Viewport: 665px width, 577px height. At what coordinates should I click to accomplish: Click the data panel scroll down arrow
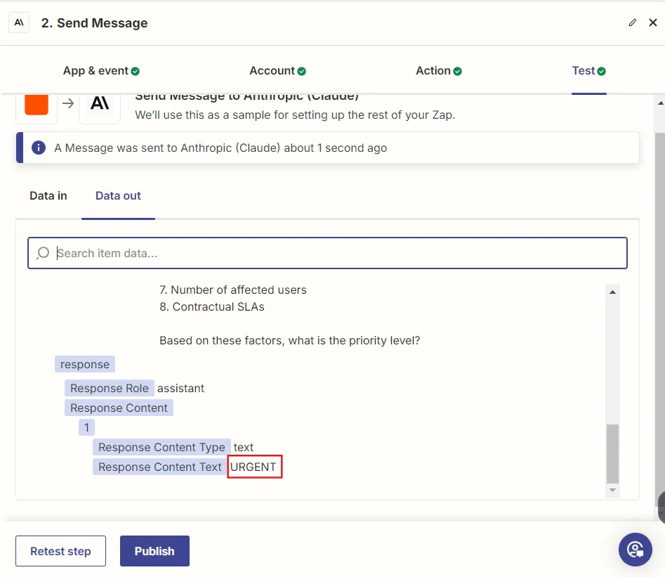[612, 490]
